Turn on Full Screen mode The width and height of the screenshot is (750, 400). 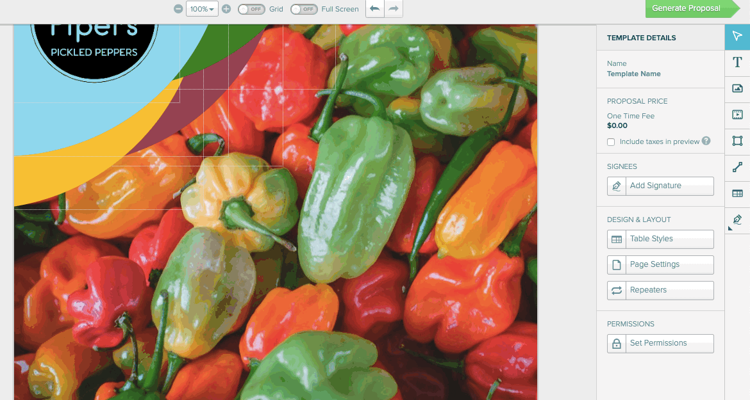304,9
